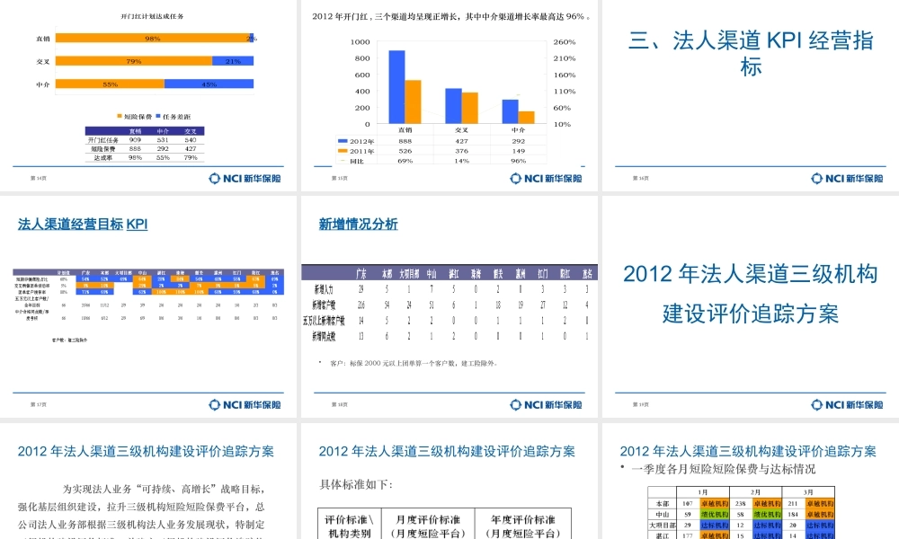This screenshot has width=899, height=539.
Task: Click the page label 第18页
Action: (x=340, y=404)
